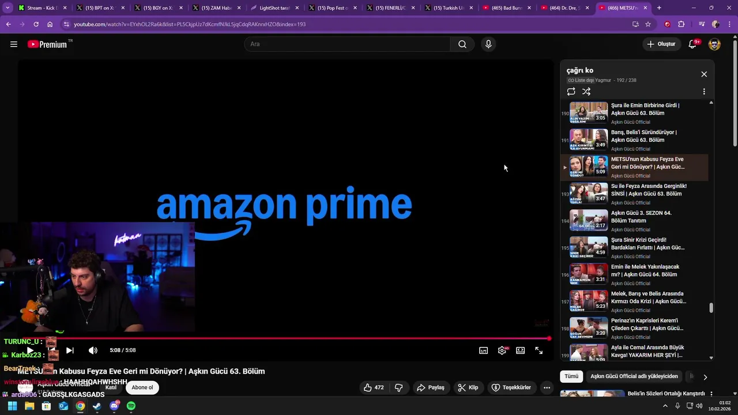Open File Explorer from taskbar

point(29,406)
